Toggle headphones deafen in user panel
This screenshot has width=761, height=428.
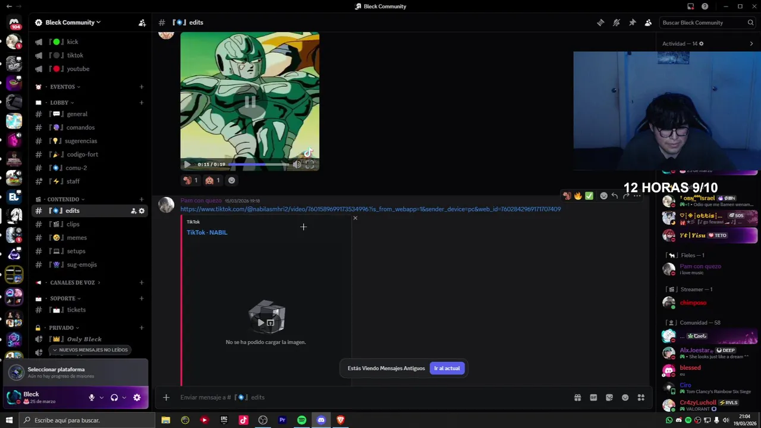[x=114, y=398]
